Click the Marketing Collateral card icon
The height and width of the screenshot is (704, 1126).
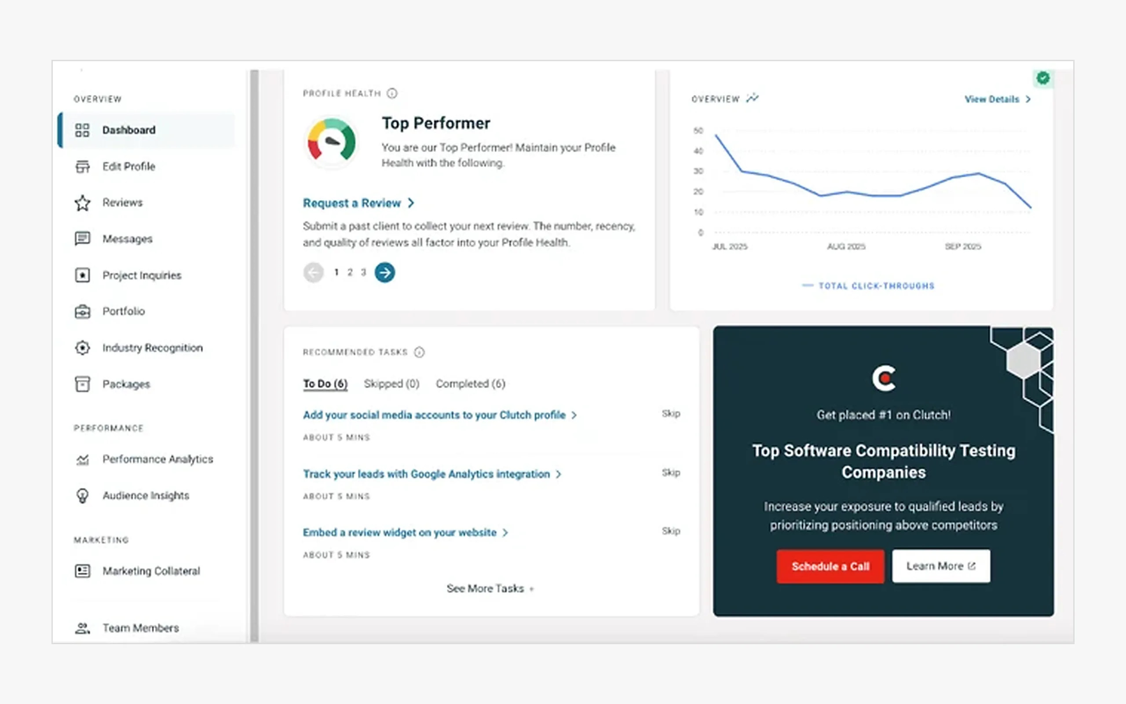click(82, 571)
